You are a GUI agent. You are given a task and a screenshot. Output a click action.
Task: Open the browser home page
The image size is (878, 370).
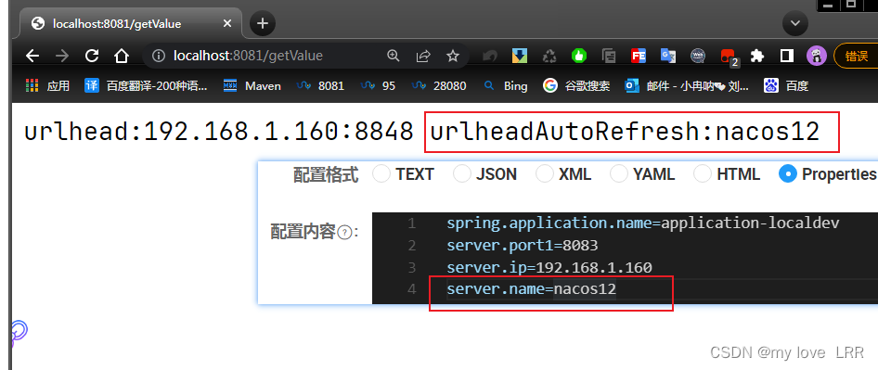121,56
